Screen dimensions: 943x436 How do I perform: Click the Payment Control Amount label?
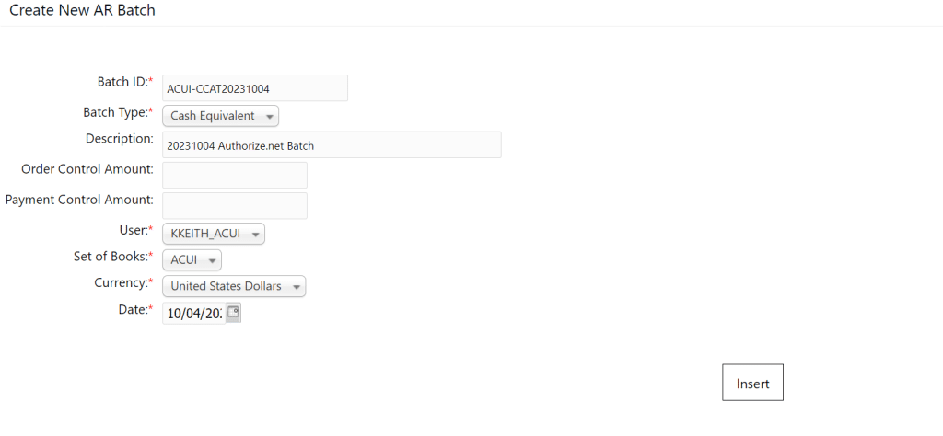[x=79, y=200]
